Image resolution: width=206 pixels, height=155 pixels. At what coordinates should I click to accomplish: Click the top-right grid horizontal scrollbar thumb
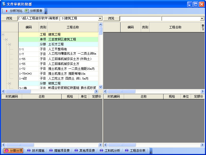[121, 91]
